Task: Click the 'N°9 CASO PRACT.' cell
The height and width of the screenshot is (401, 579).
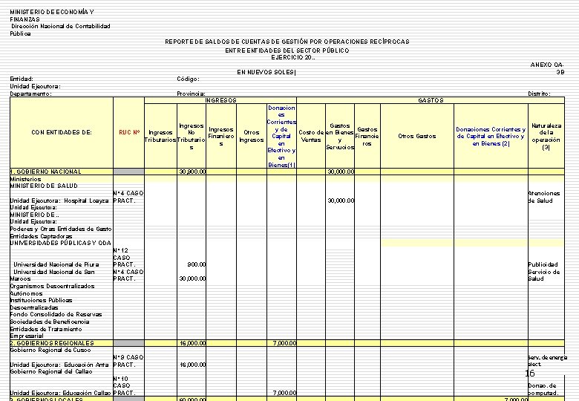Action: (x=128, y=361)
